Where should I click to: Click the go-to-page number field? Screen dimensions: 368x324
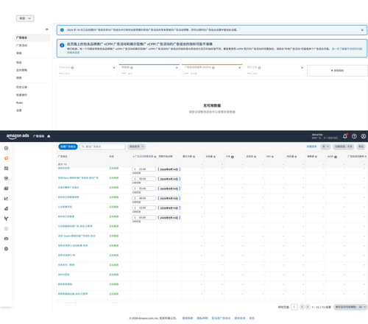(294, 307)
